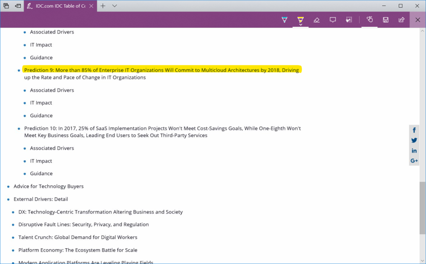426x264 pixels.
Task: Set these tabs aside
Action: coord(18,6)
